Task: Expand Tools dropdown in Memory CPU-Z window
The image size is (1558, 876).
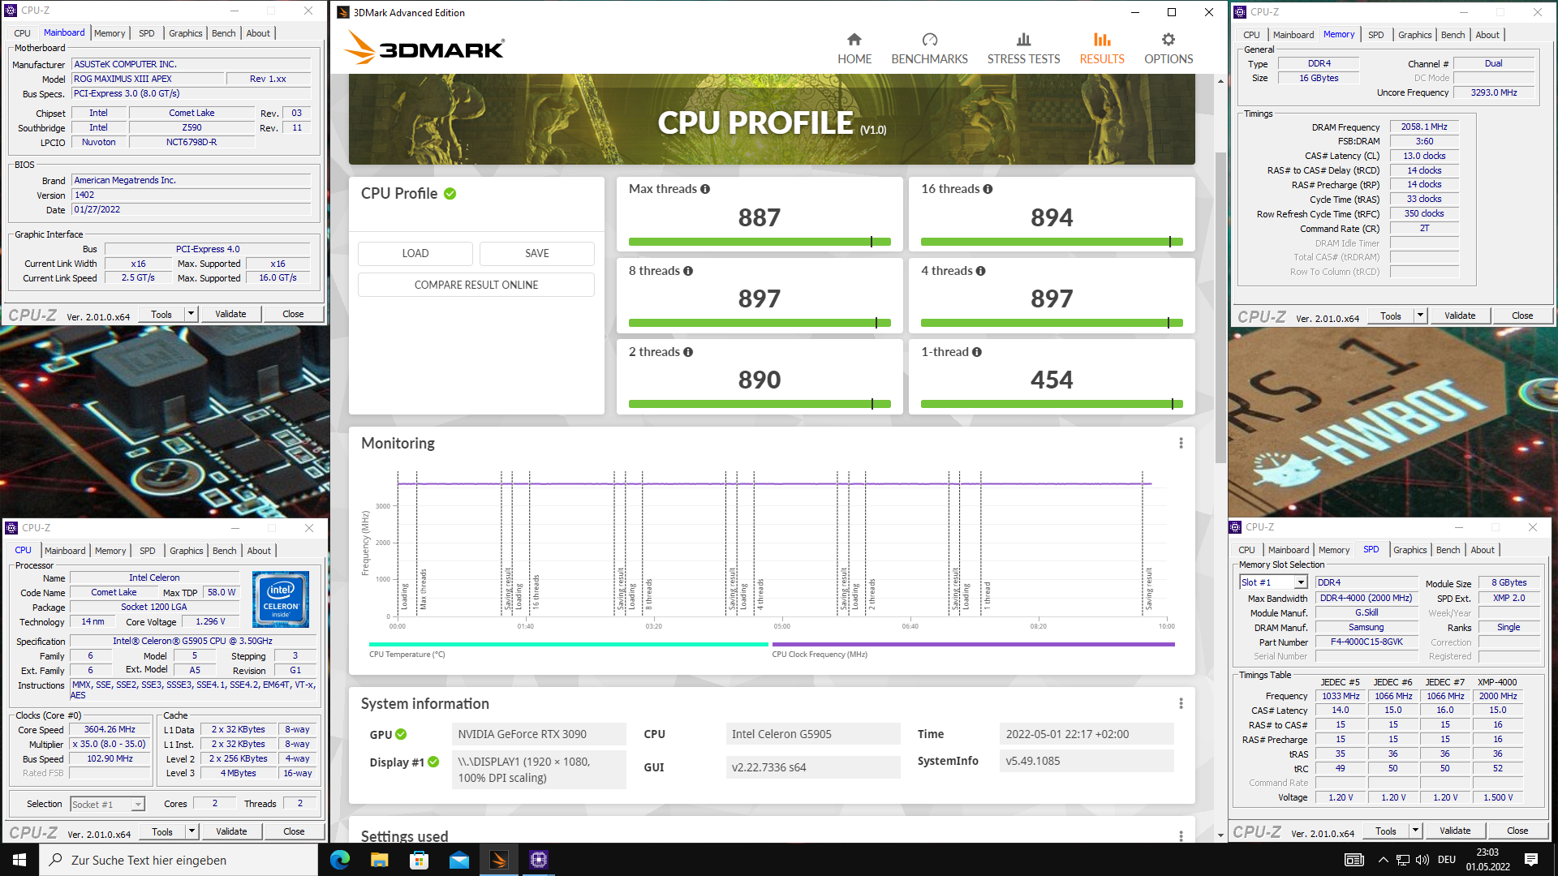Action: pos(1420,316)
